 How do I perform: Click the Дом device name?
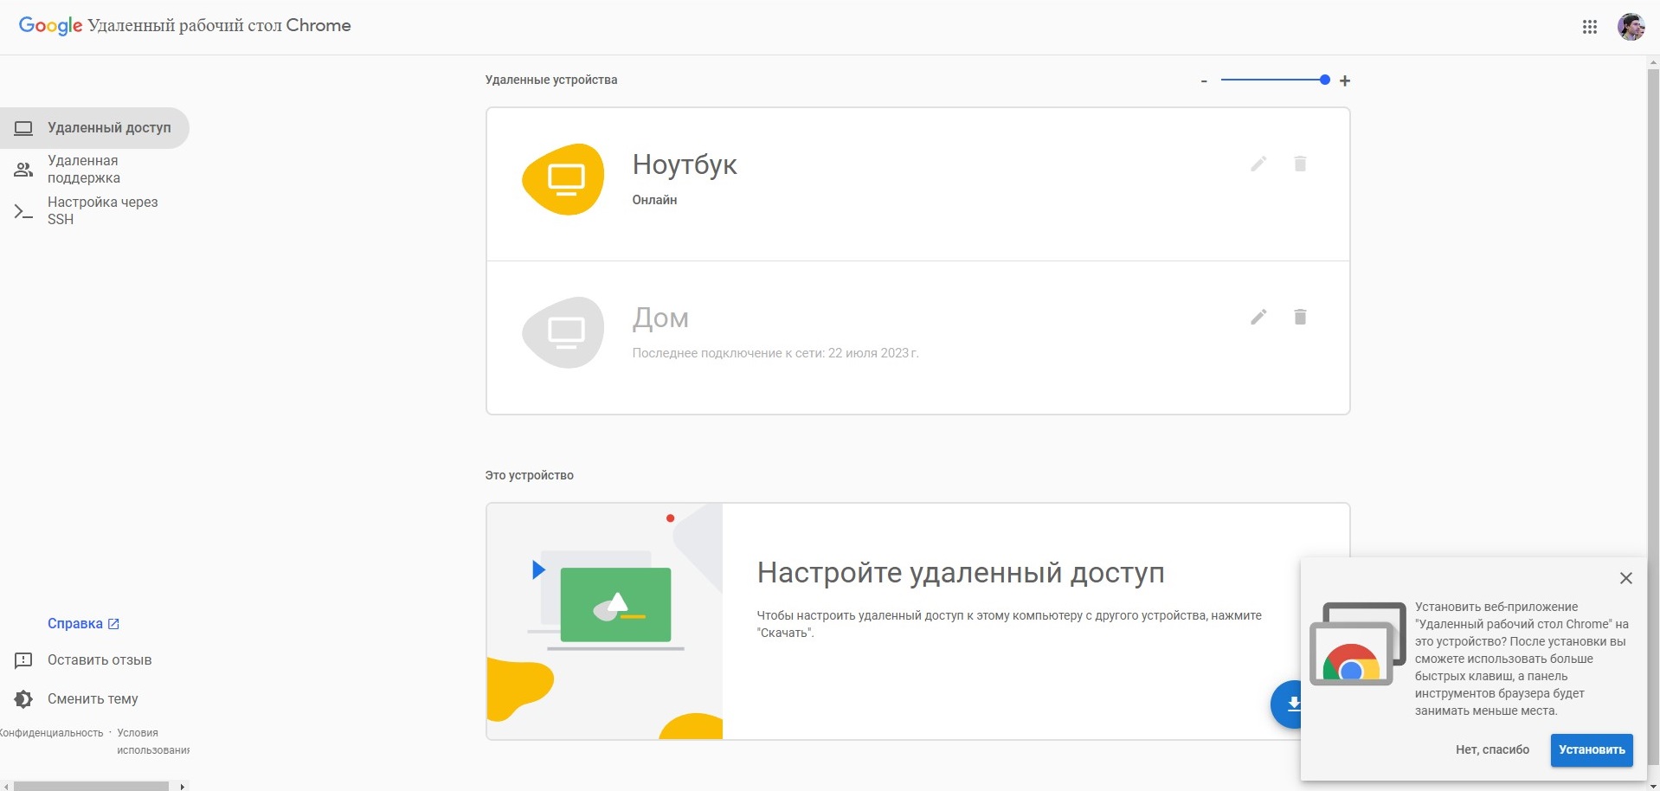(x=660, y=318)
